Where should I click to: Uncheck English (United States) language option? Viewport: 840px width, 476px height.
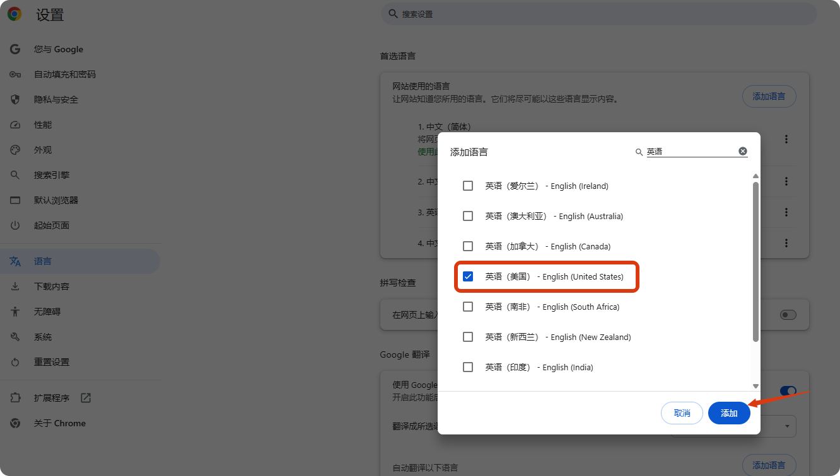point(468,276)
